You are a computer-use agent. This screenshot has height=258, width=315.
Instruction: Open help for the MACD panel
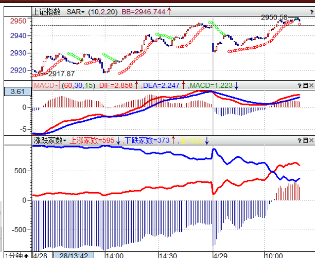[299, 85]
